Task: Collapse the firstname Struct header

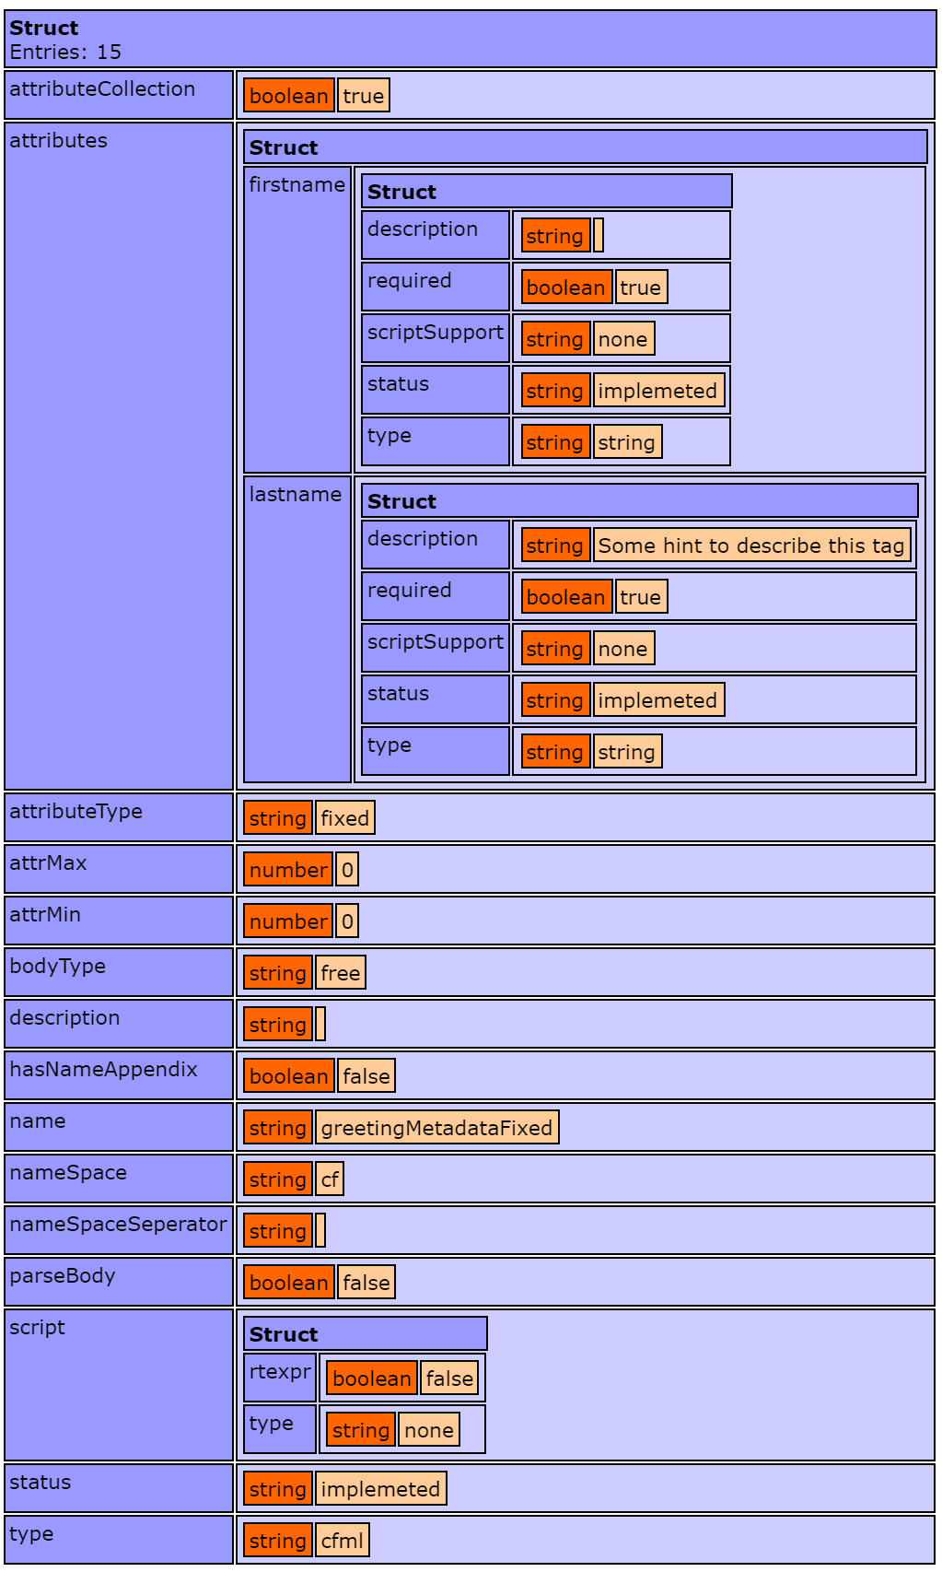Action: pos(546,192)
